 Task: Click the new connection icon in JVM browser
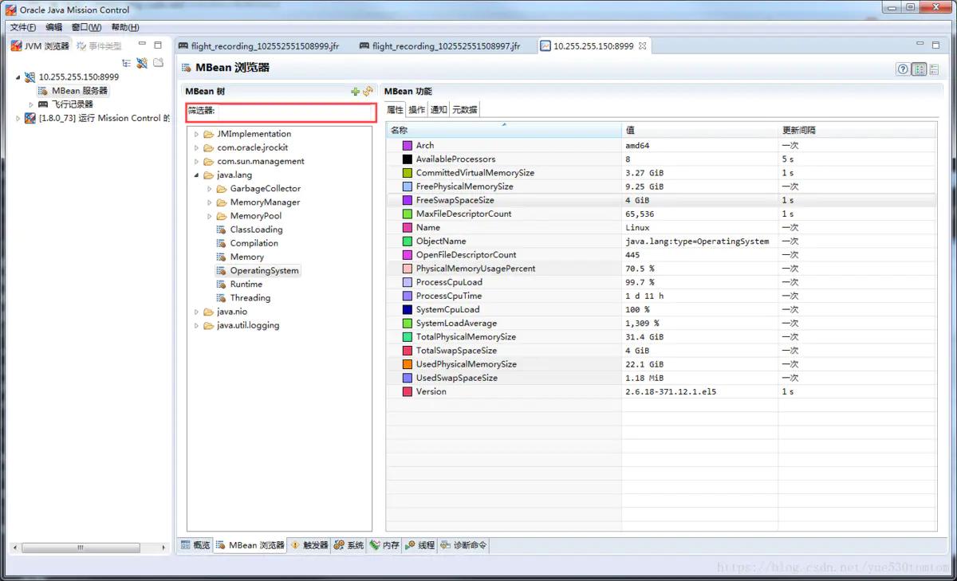coord(142,63)
